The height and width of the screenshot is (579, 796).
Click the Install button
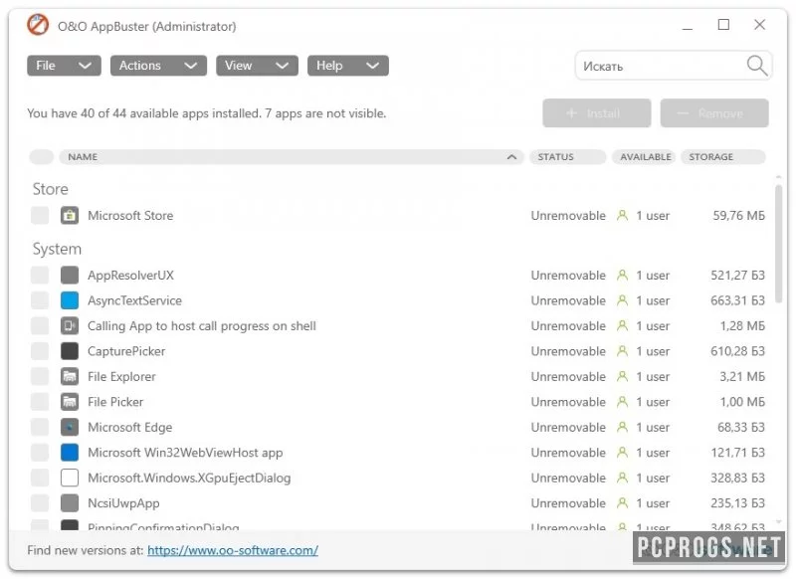(596, 113)
